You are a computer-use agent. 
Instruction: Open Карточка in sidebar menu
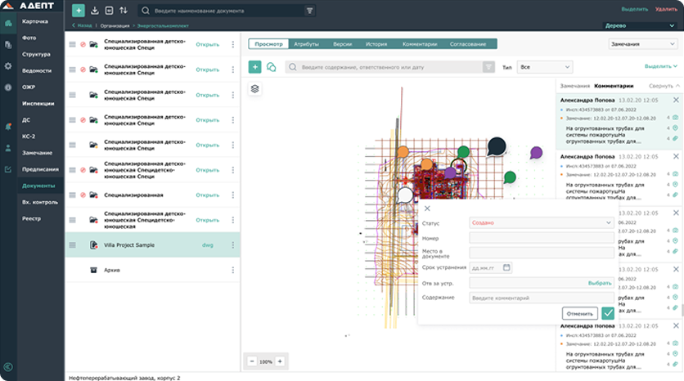[35, 21]
